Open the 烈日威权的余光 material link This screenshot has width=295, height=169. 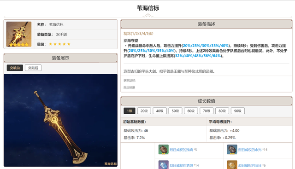(250, 150)
